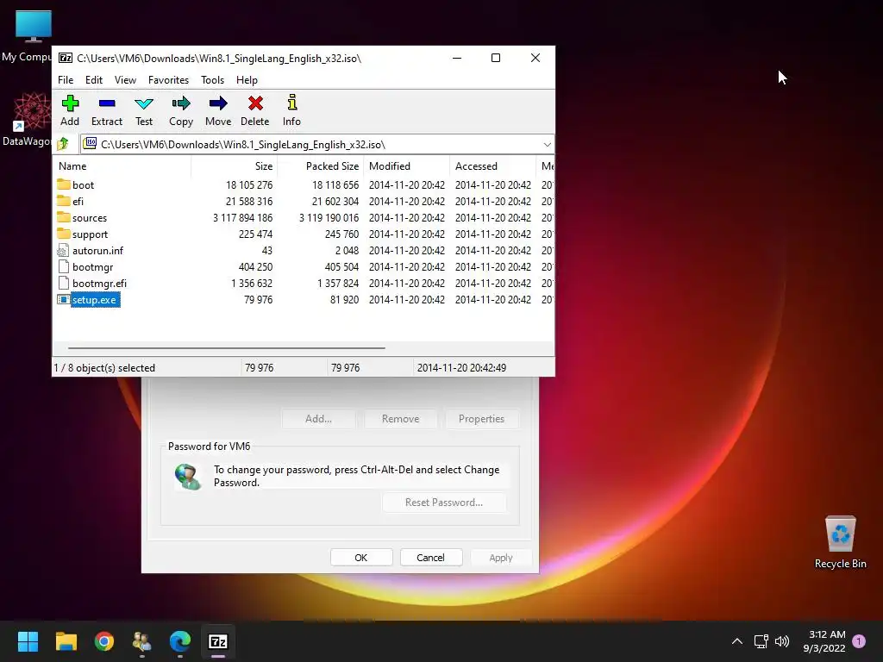883x662 pixels.
Task: Sort by the Modified column header
Action: point(407,166)
